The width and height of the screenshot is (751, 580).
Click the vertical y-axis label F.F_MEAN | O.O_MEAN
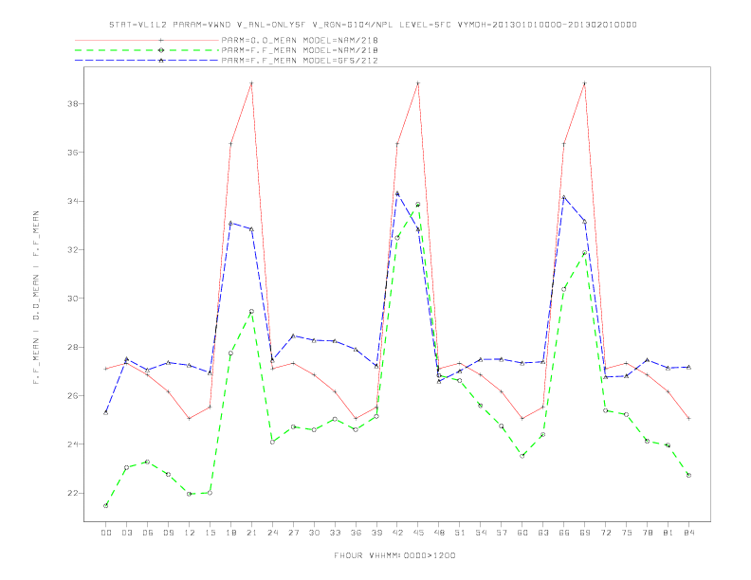tap(36, 298)
